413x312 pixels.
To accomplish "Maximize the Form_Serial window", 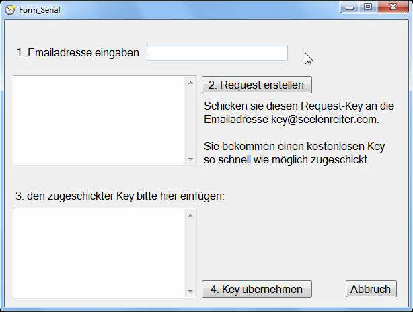I will (368, 7).
